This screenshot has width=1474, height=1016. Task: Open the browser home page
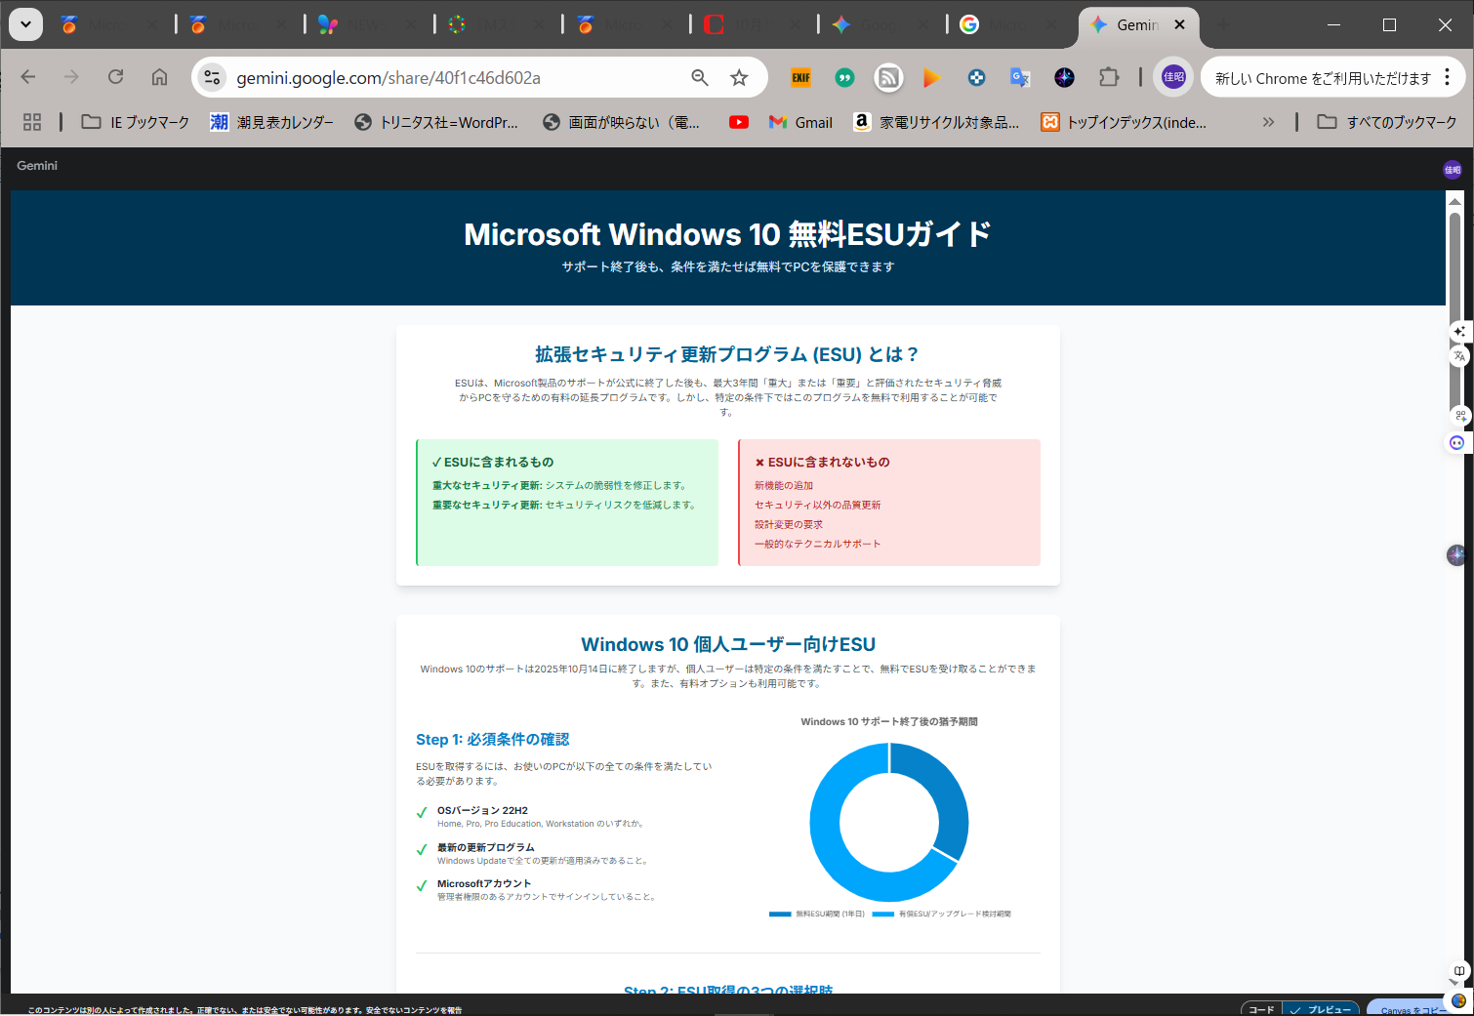coord(159,77)
